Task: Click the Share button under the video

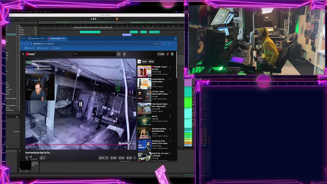Action: coord(113,158)
